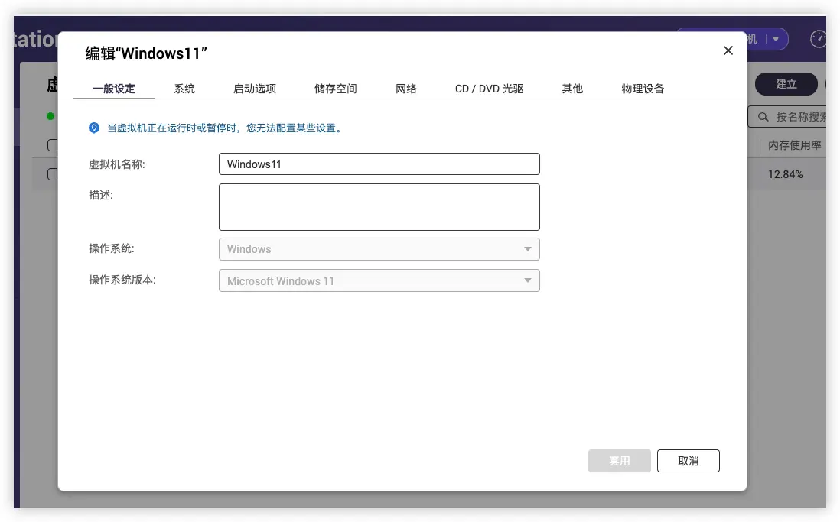
Task: Close the Edit Windows11 dialog
Action: pos(728,50)
